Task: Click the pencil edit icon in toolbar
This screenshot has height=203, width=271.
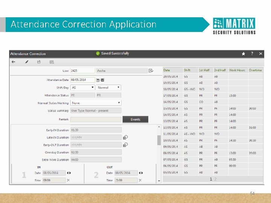Action: coord(27,62)
